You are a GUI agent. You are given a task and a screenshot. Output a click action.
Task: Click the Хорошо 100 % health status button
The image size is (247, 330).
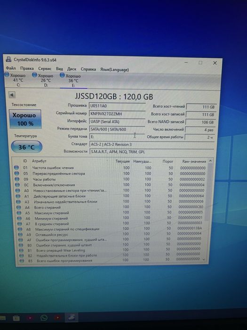tap(25, 119)
